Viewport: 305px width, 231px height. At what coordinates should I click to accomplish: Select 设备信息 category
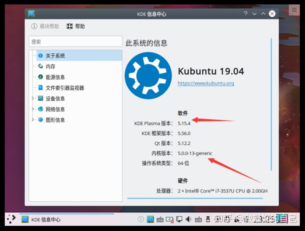(x=55, y=99)
